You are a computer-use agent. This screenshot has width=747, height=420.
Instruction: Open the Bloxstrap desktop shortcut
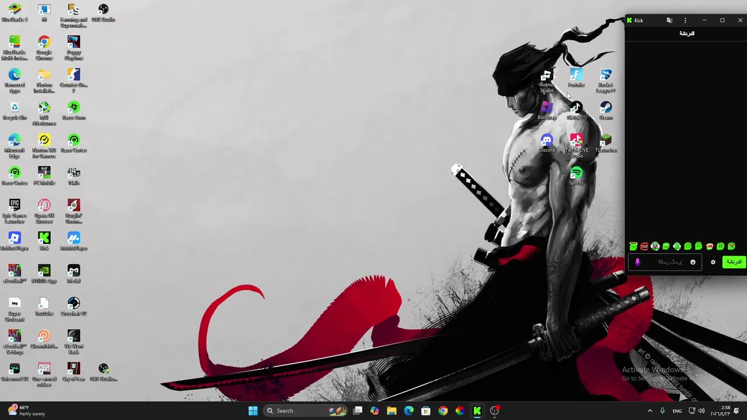(x=547, y=111)
